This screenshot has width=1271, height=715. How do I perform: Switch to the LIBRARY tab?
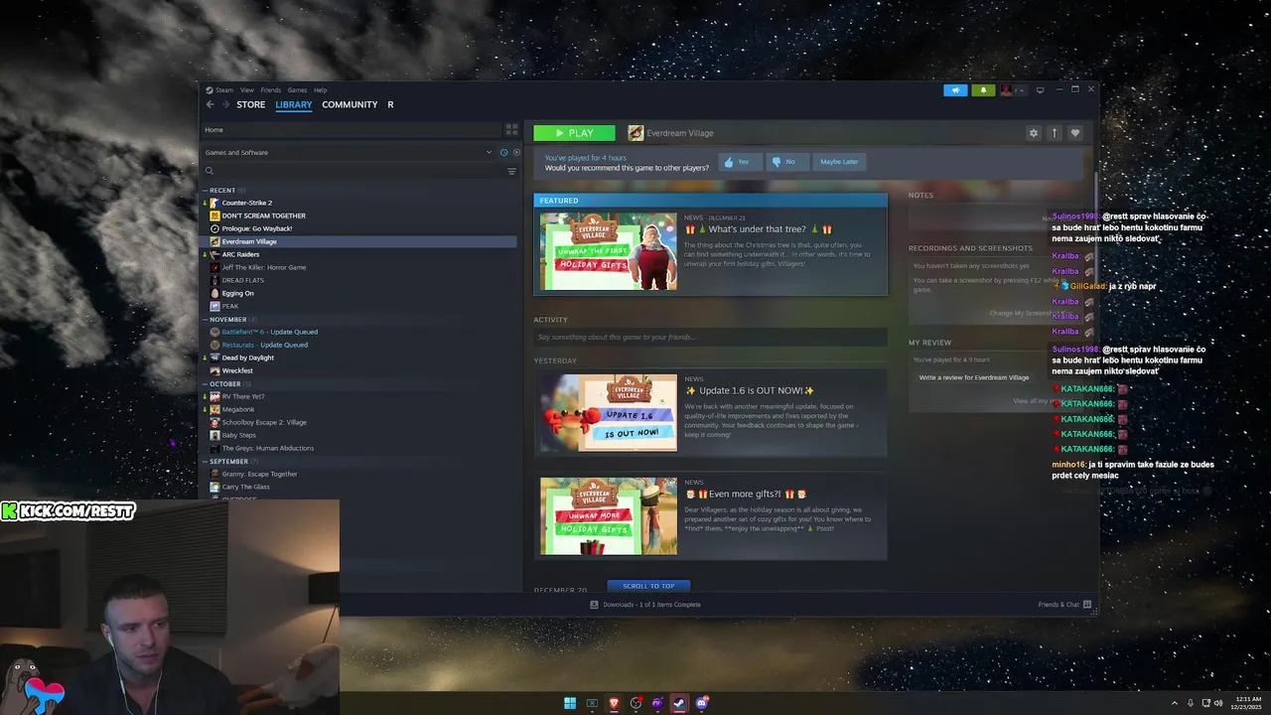point(294,104)
